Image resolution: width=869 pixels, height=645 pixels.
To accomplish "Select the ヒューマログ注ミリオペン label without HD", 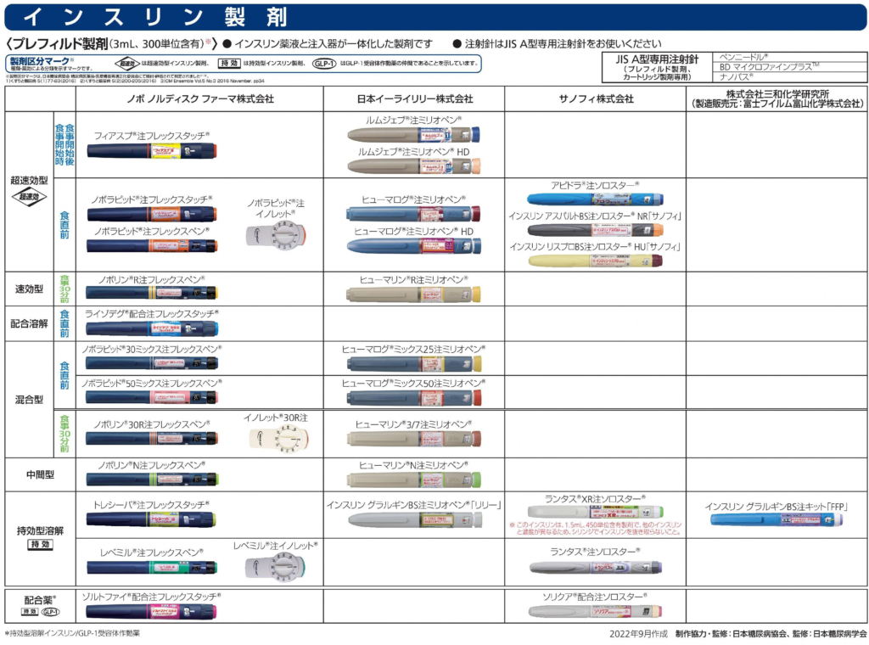I will pos(414,199).
